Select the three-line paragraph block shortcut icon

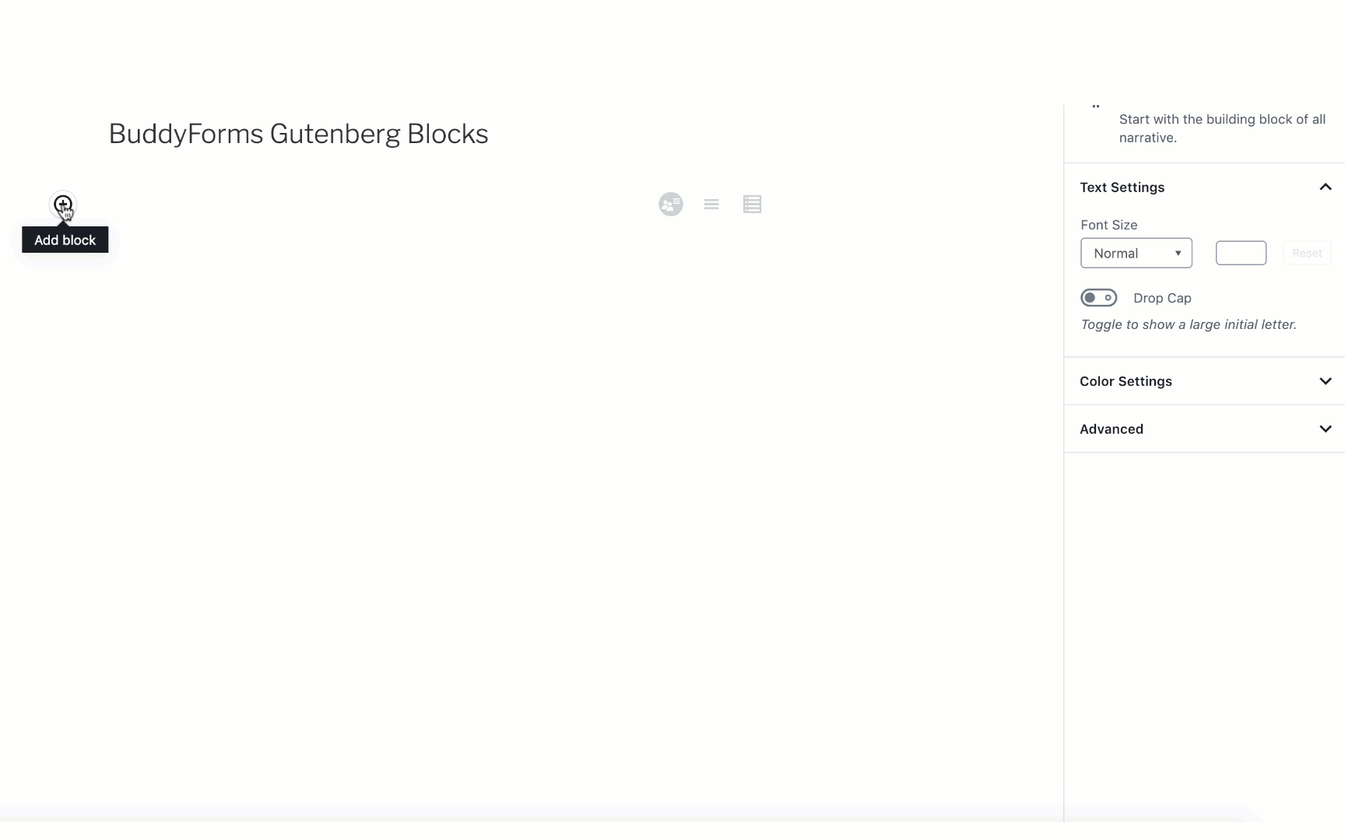point(711,205)
